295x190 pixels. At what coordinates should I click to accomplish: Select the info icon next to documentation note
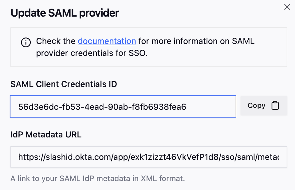(26, 42)
